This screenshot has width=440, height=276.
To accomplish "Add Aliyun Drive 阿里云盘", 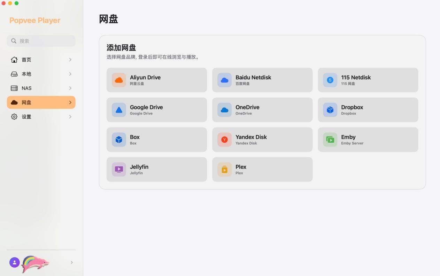I will point(157,80).
